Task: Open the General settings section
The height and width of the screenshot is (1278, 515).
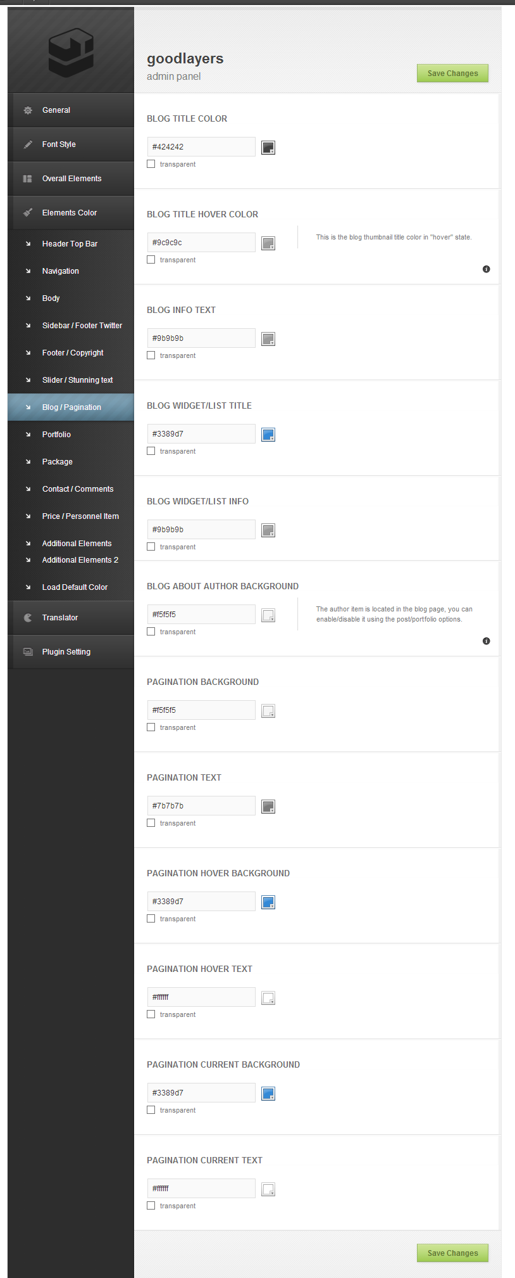Action: click(x=71, y=110)
